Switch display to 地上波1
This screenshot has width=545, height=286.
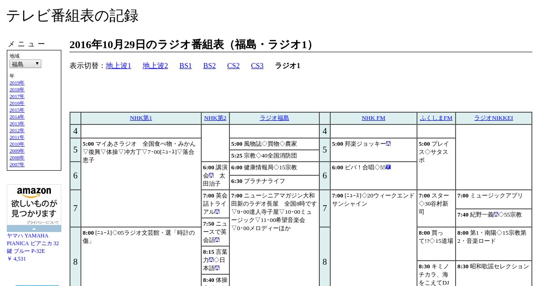point(119,66)
